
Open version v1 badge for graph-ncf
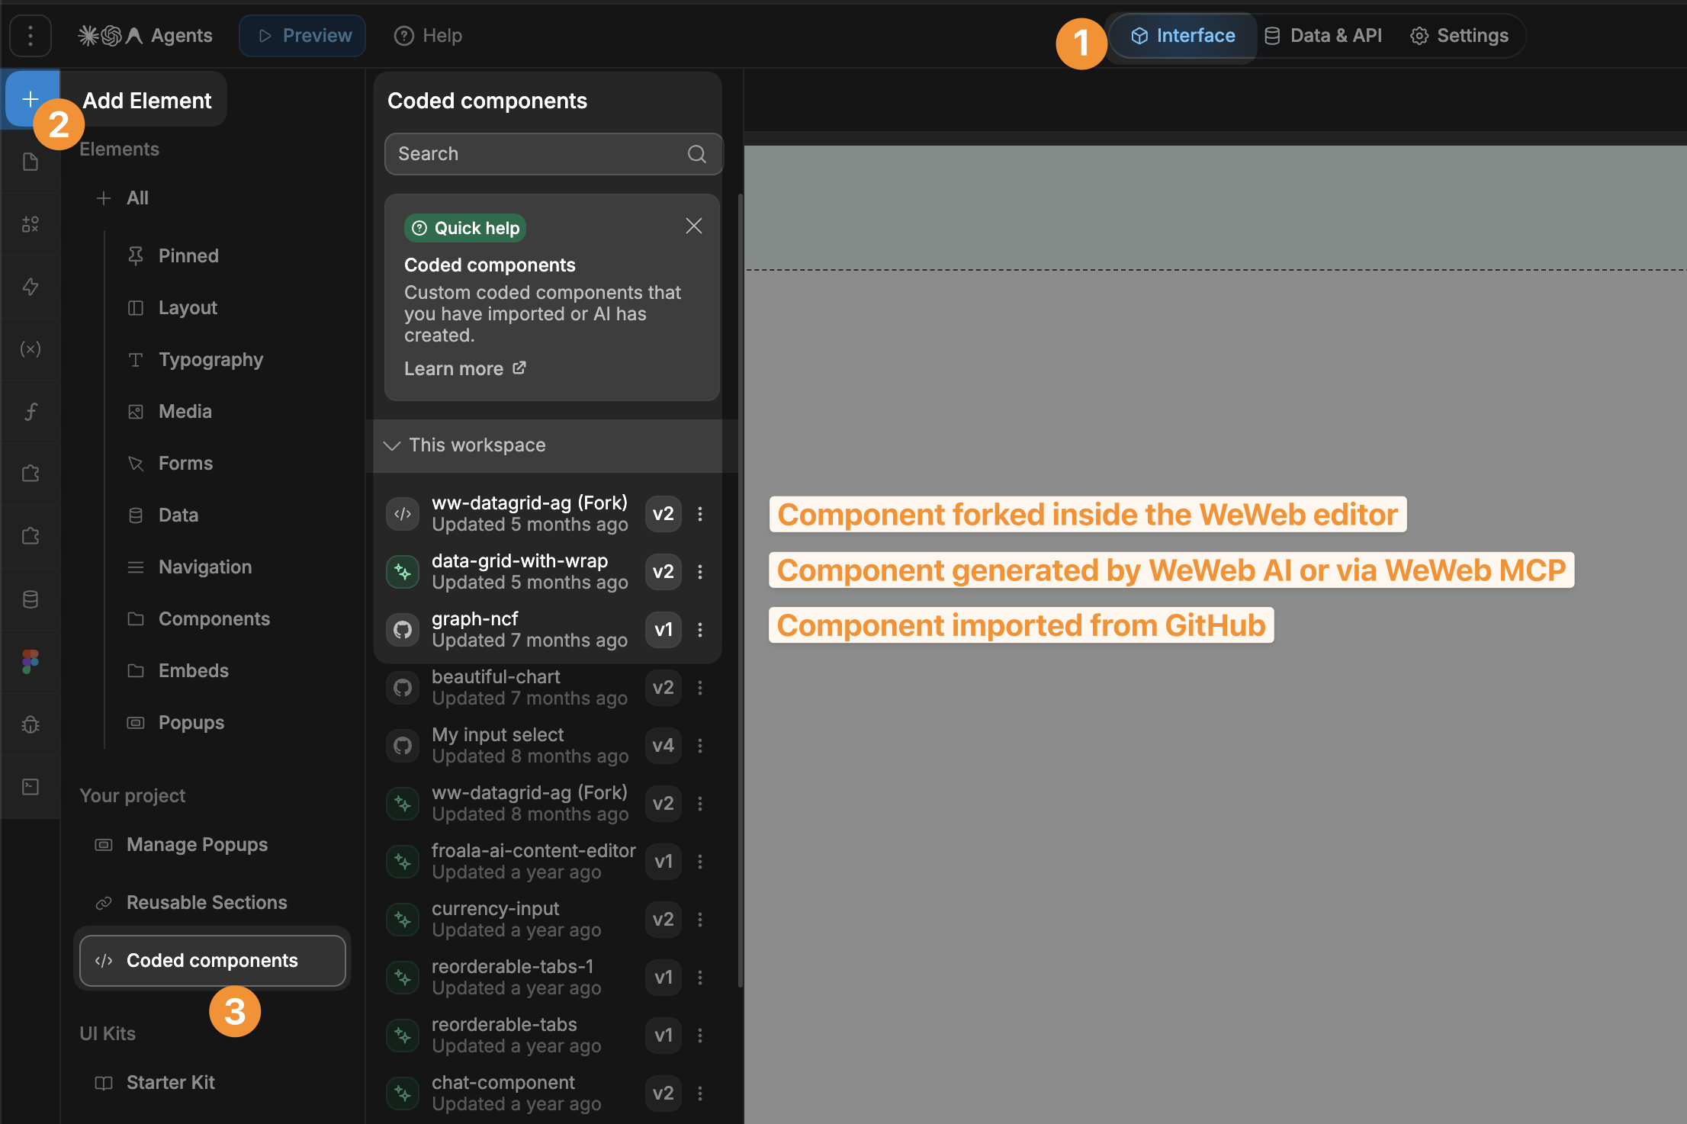pyautogui.click(x=664, y=630)
